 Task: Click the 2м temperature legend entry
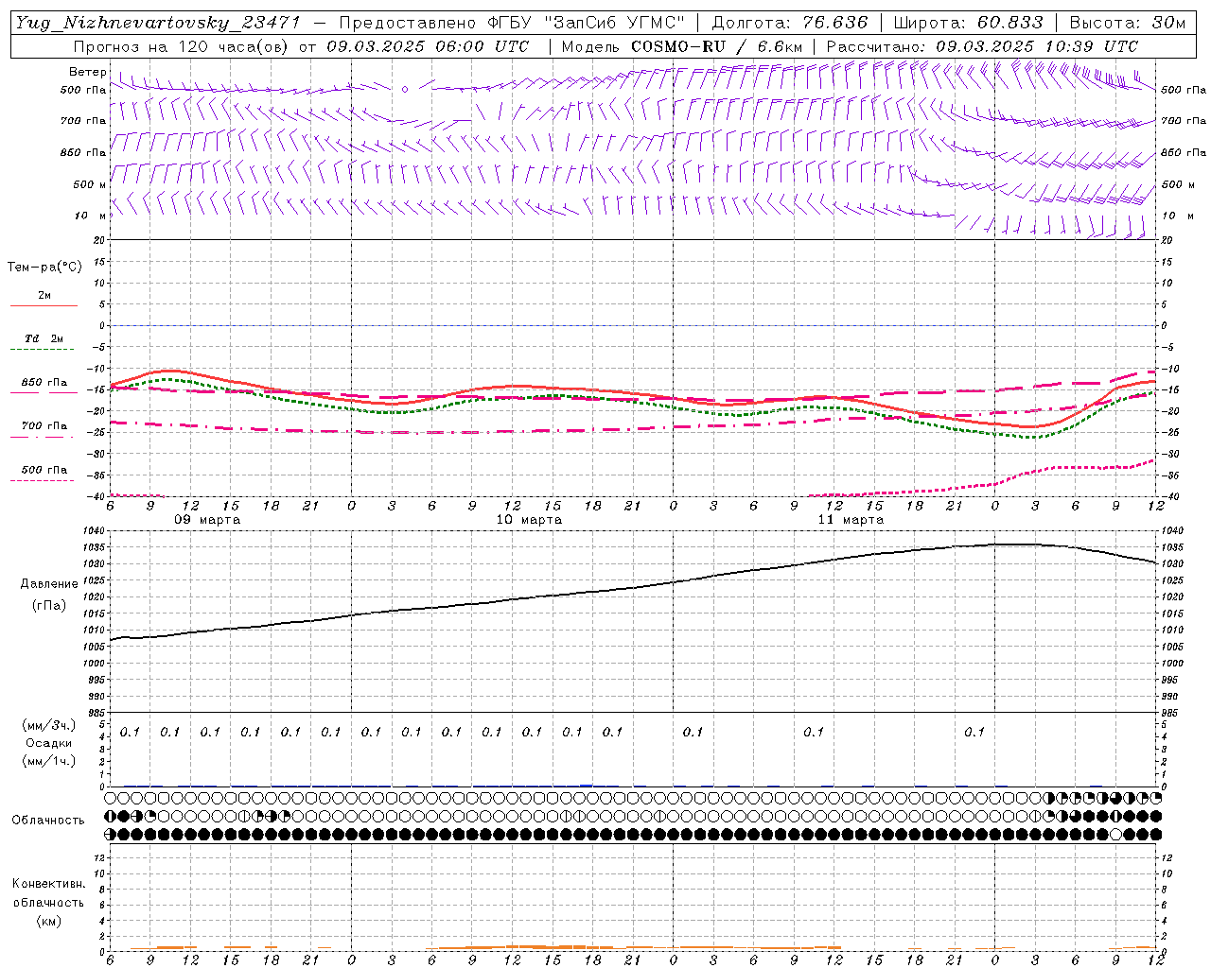tap(44, 295)
